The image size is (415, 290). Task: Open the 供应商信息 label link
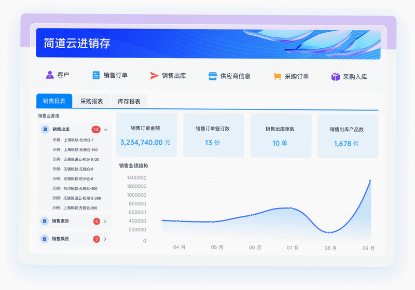pos(236,76)
